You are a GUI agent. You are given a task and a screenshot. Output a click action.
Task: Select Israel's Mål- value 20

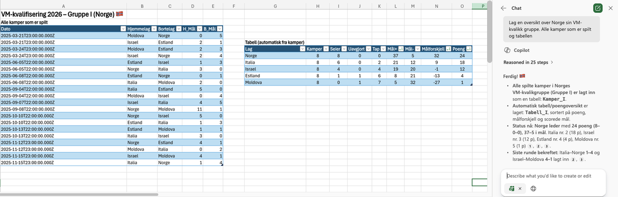[x=413, y=68]
